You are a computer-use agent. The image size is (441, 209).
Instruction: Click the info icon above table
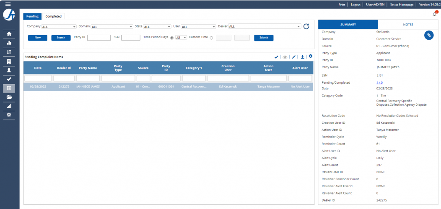pyautogui.click(x=311, y=56)
